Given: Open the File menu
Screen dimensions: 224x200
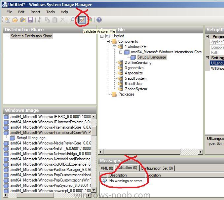Looking at the screenshot, I should pos(9,12).
